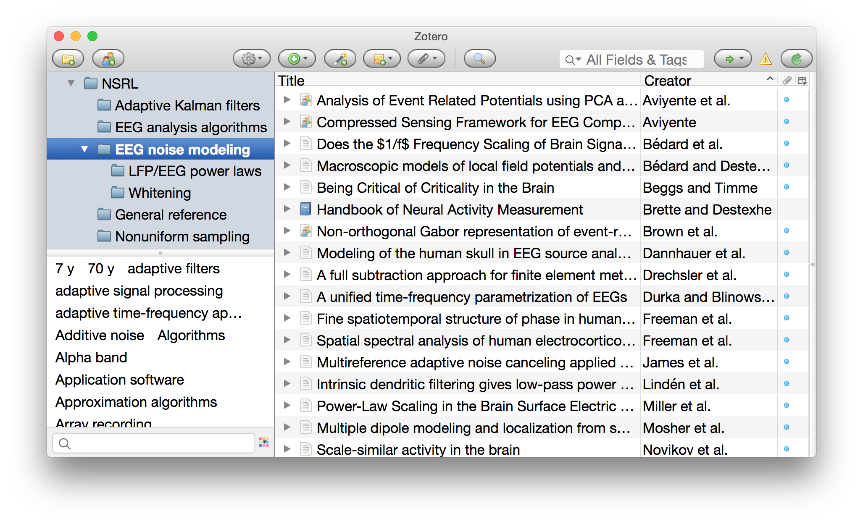This screenshot has width=863, height=524.
Task: Expand Being Critical of Criticality row
Action: [x=287, y=187]
